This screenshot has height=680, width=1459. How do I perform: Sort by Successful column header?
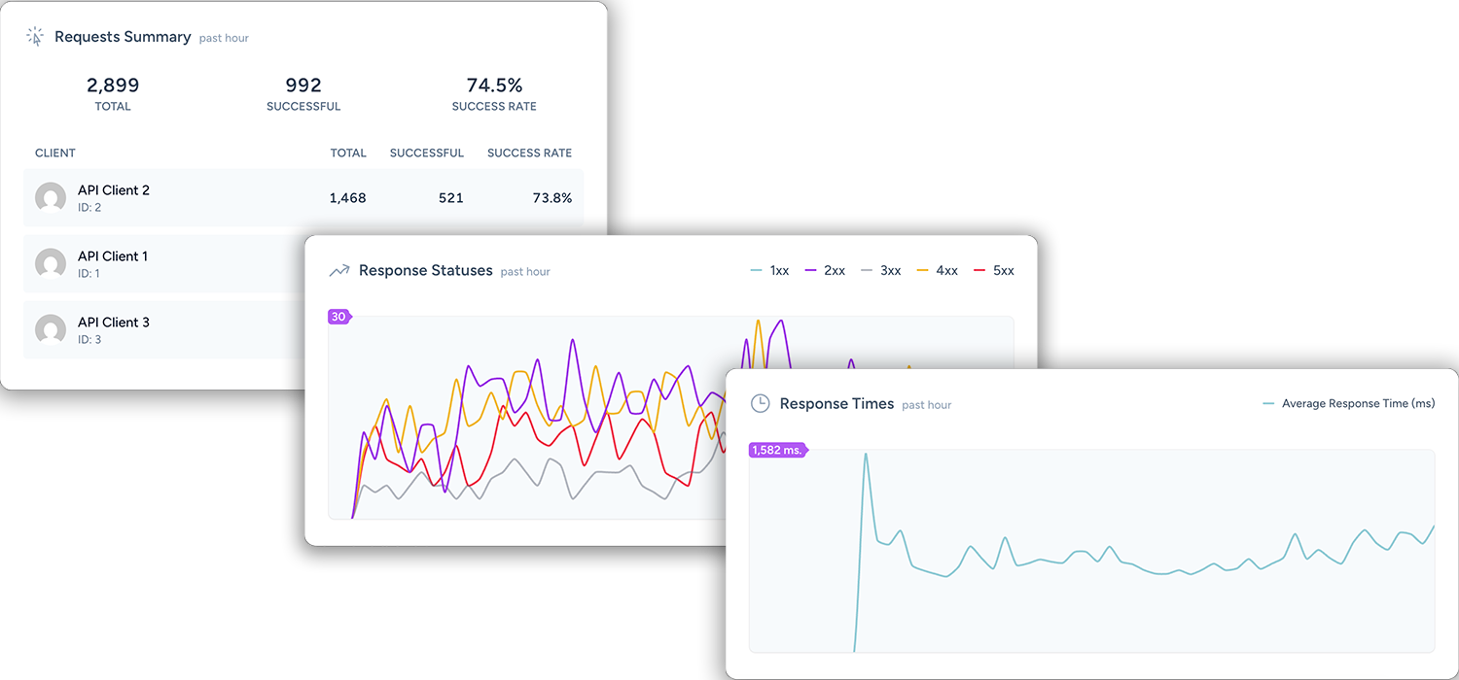coord(426,153)
